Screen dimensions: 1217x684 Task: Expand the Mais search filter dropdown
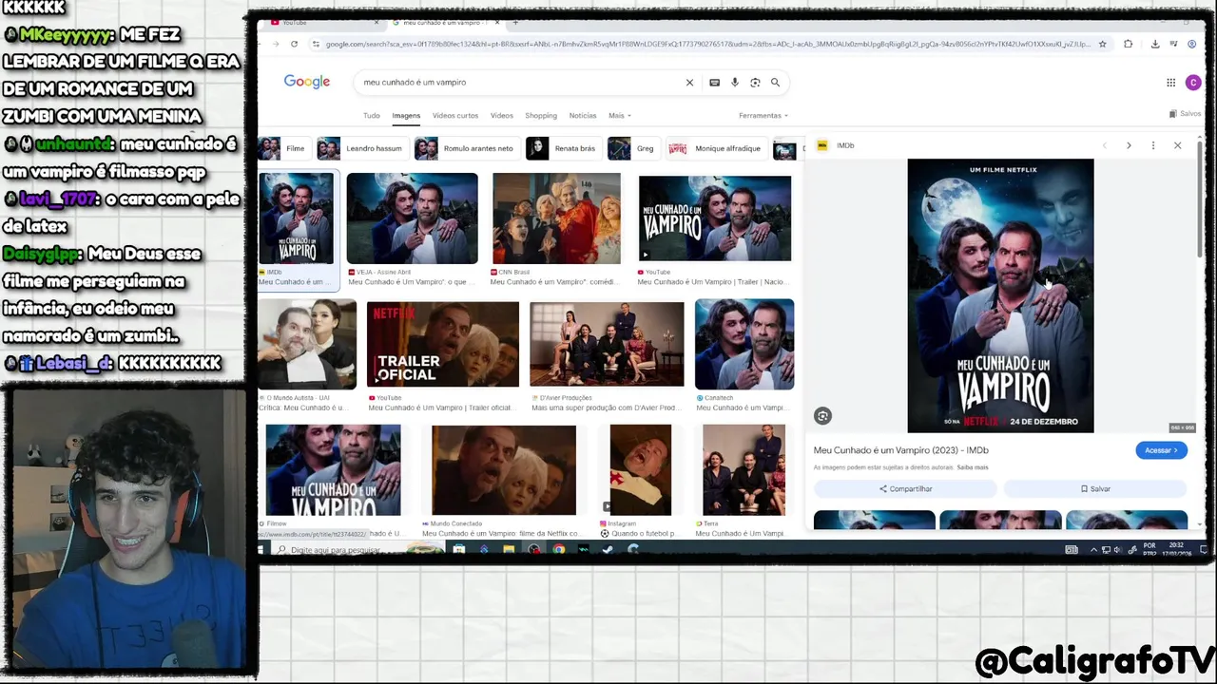click(x=620, y=116)
